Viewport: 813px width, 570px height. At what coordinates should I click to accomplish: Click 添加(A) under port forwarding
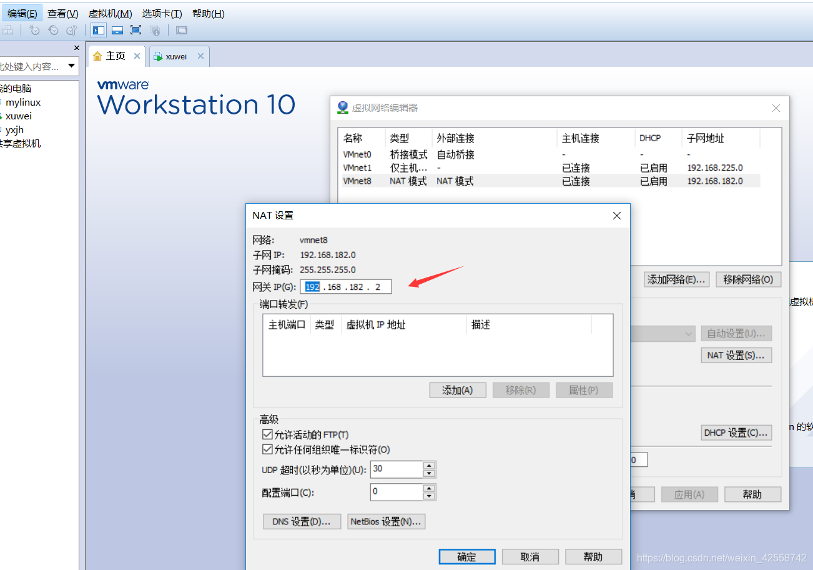(x=458, y=390)
